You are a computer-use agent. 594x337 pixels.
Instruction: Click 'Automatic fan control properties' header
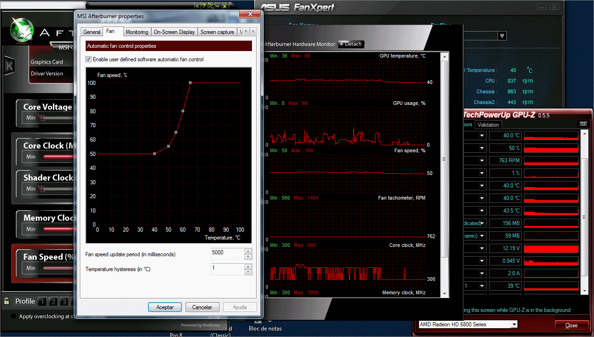[x=169, y=46]
